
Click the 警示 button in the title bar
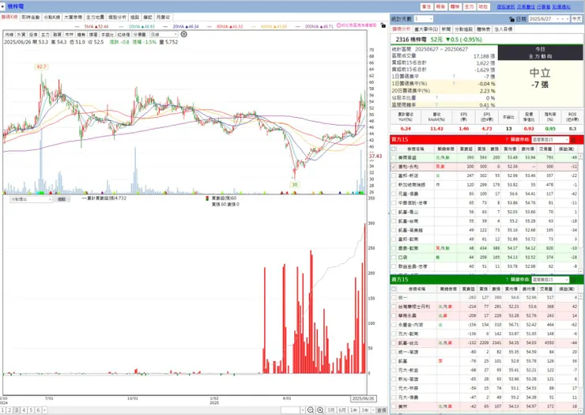coord(426,6)
